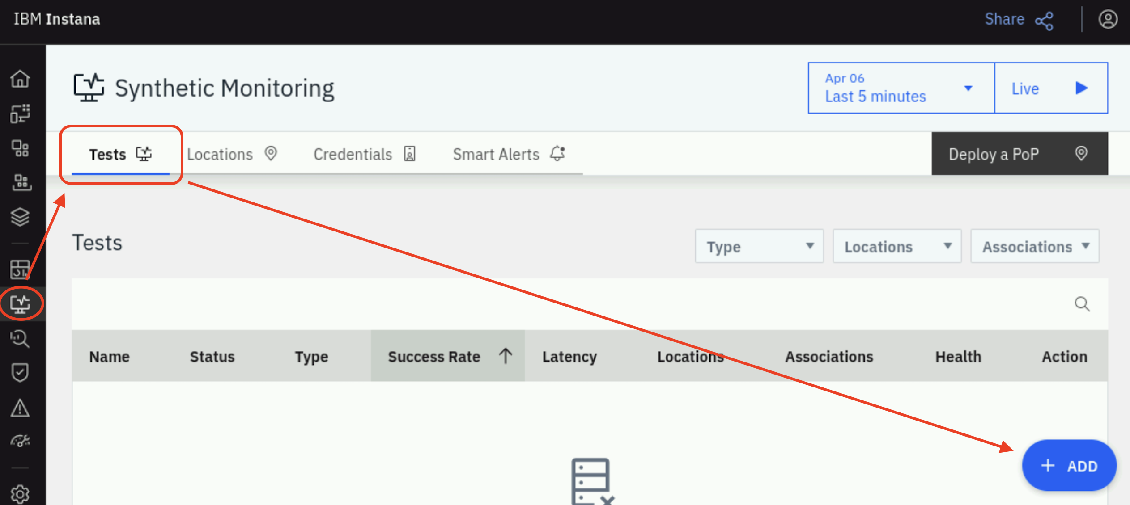Open the Settings gear icon
1130x505 pixels.
coord(20,493)
